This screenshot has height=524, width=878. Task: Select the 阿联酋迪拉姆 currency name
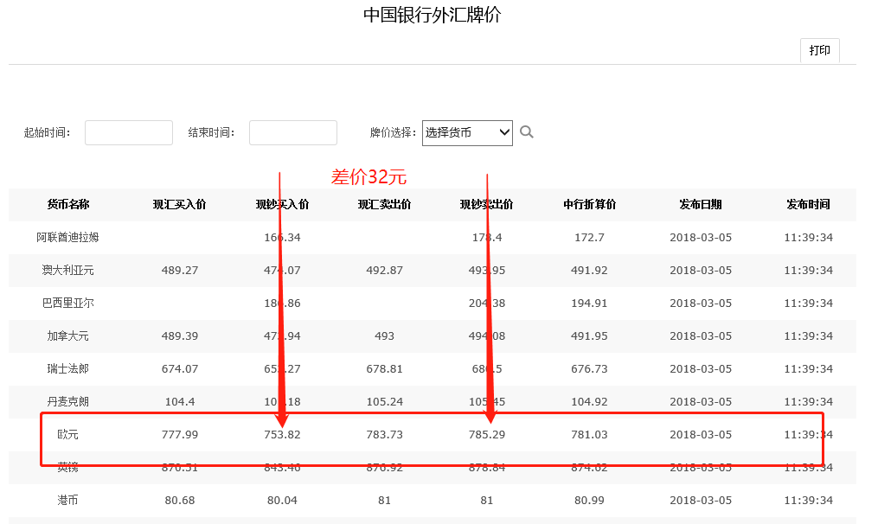(67, 238)
